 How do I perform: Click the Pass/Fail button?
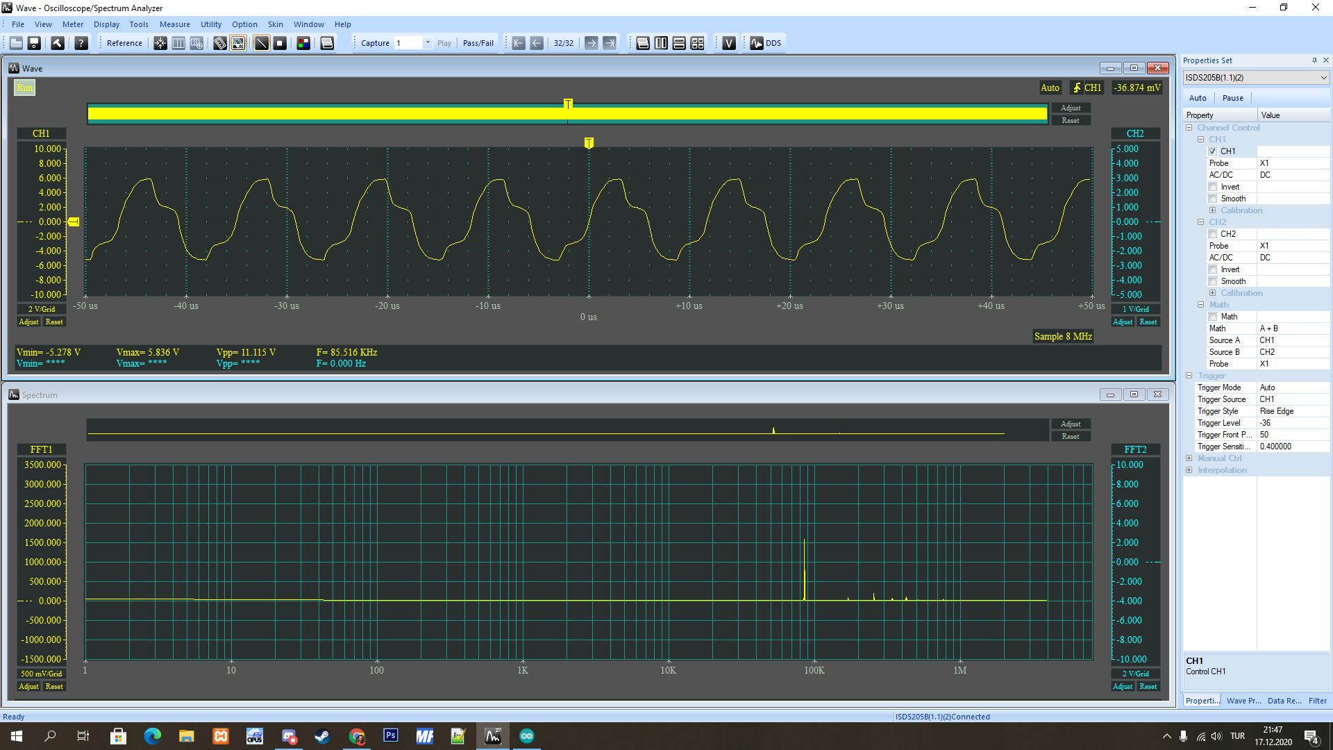pyautogui.click(x=478, y=43)
